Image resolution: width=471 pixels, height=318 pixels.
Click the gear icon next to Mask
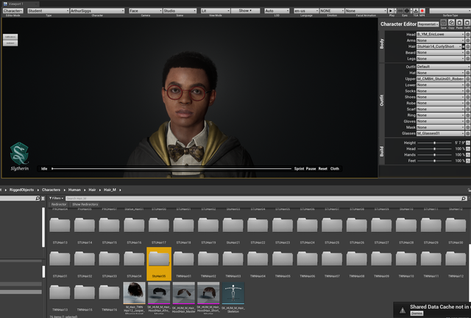pos(468,127)
